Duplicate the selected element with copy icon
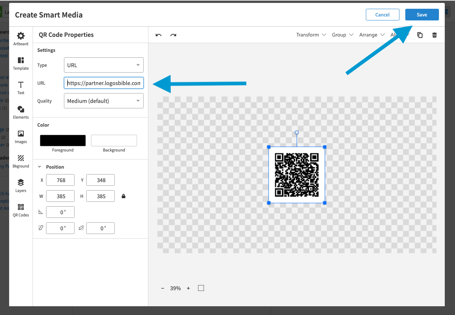This screenshot has width=455, height=315. coord(420,35)
